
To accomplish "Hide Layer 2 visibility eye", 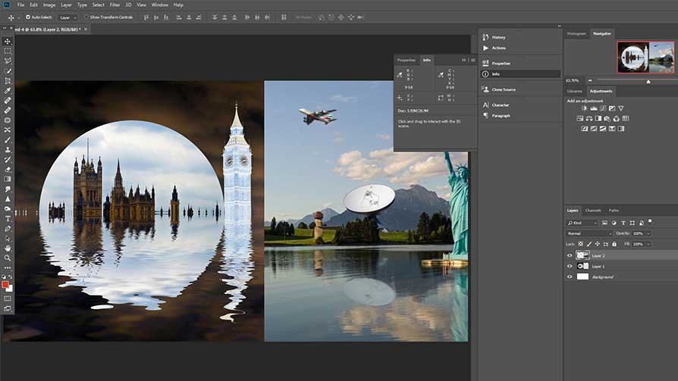I will [570, 256].
